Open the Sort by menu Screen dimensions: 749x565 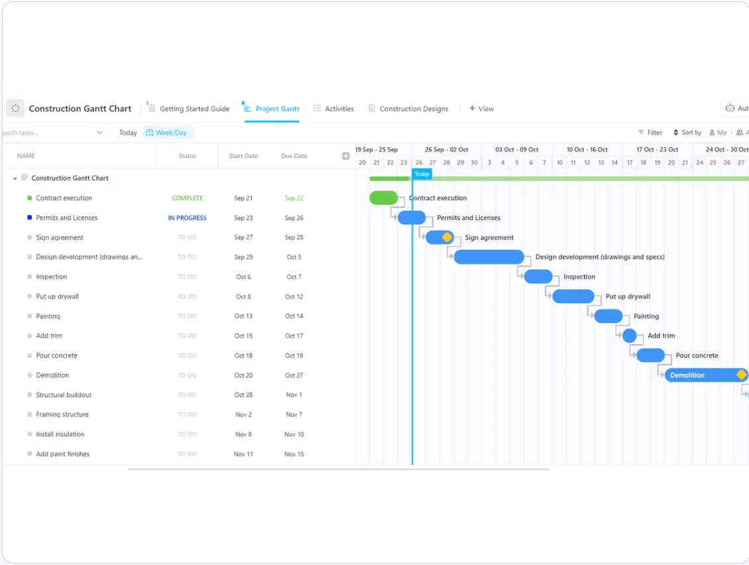tap(687, 133)
